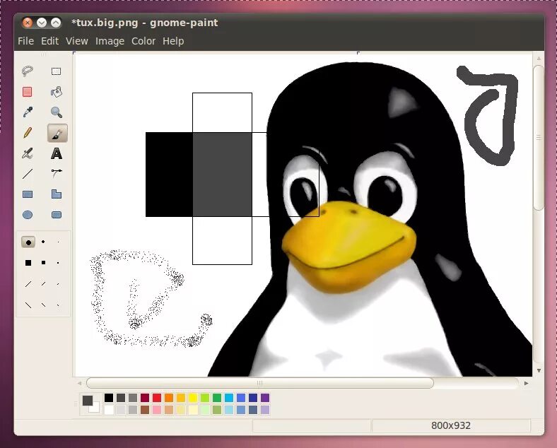This screenshot has width=557, height=448.
Task: Select the paintbrush tool
Action: pos(57,133)
